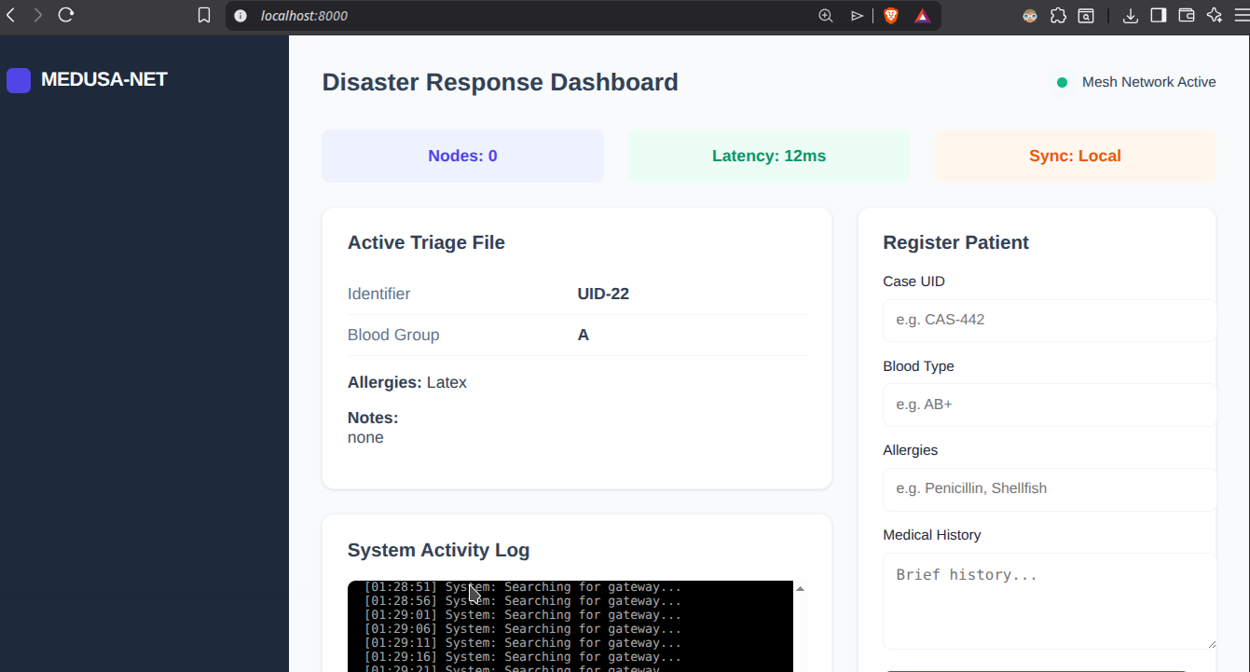Open the Brave Wallet icon
The width and height of the screenshot is (1250, 672).
click(x=1187, y=15)
